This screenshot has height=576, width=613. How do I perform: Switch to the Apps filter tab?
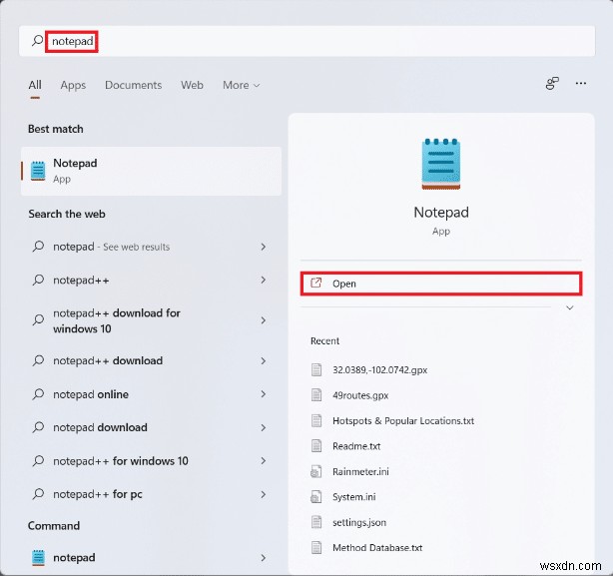pyautogui.click(x=73, y=85)
